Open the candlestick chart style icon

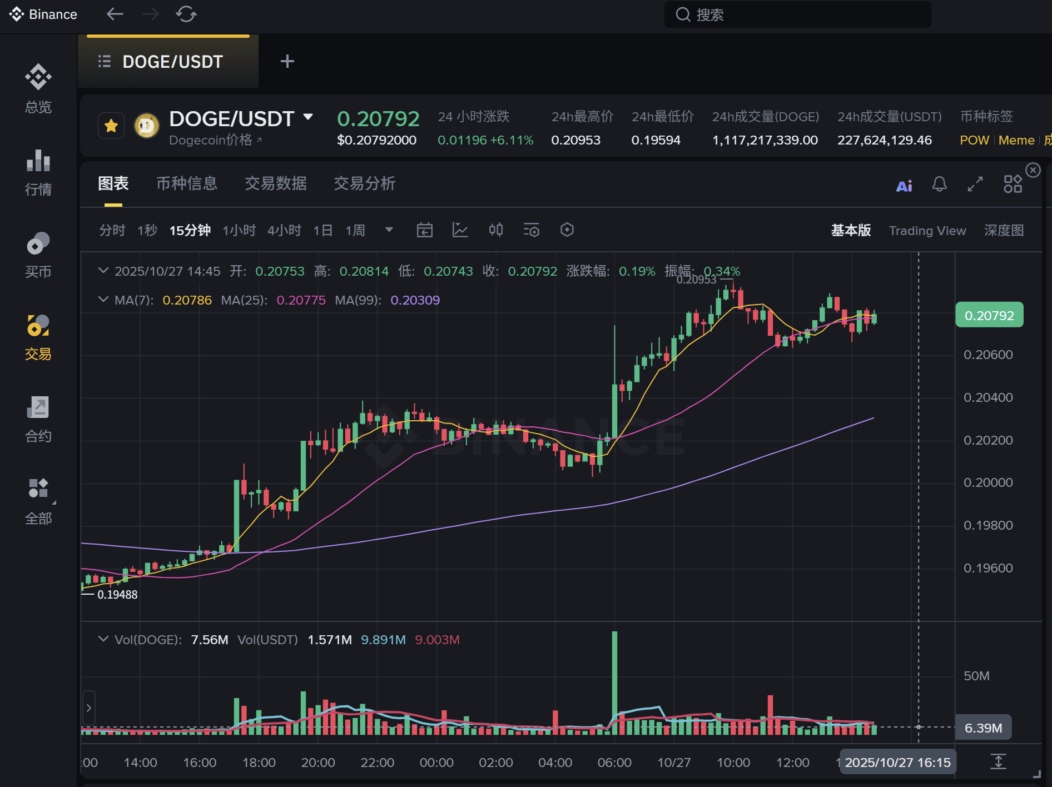pyautogui.click(x=496, y=230)
